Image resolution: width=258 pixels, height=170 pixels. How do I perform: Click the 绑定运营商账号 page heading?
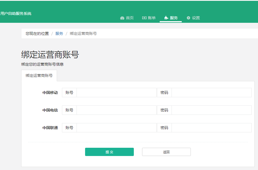coord(50,55)
